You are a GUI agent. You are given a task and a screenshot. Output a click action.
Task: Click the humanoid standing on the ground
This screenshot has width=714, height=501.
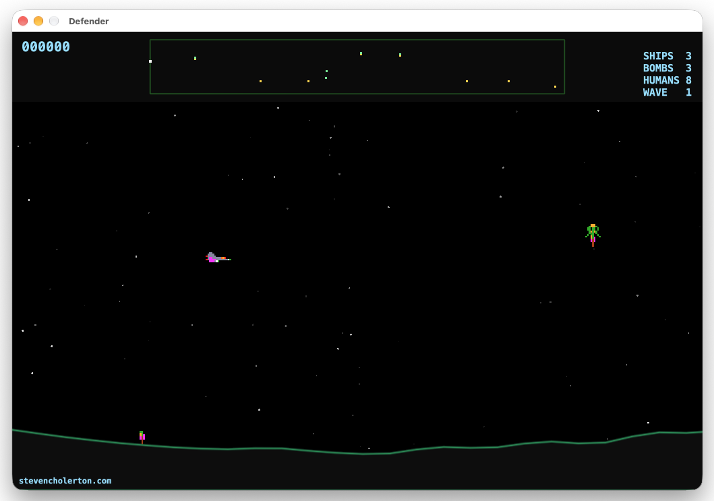[x=142, y=437]
